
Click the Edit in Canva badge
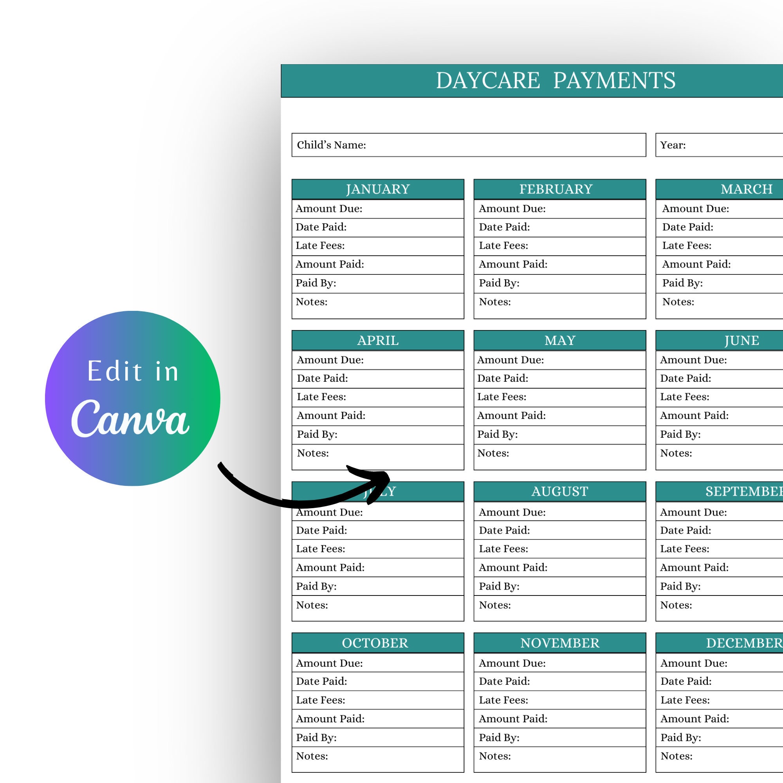[134, 399]
